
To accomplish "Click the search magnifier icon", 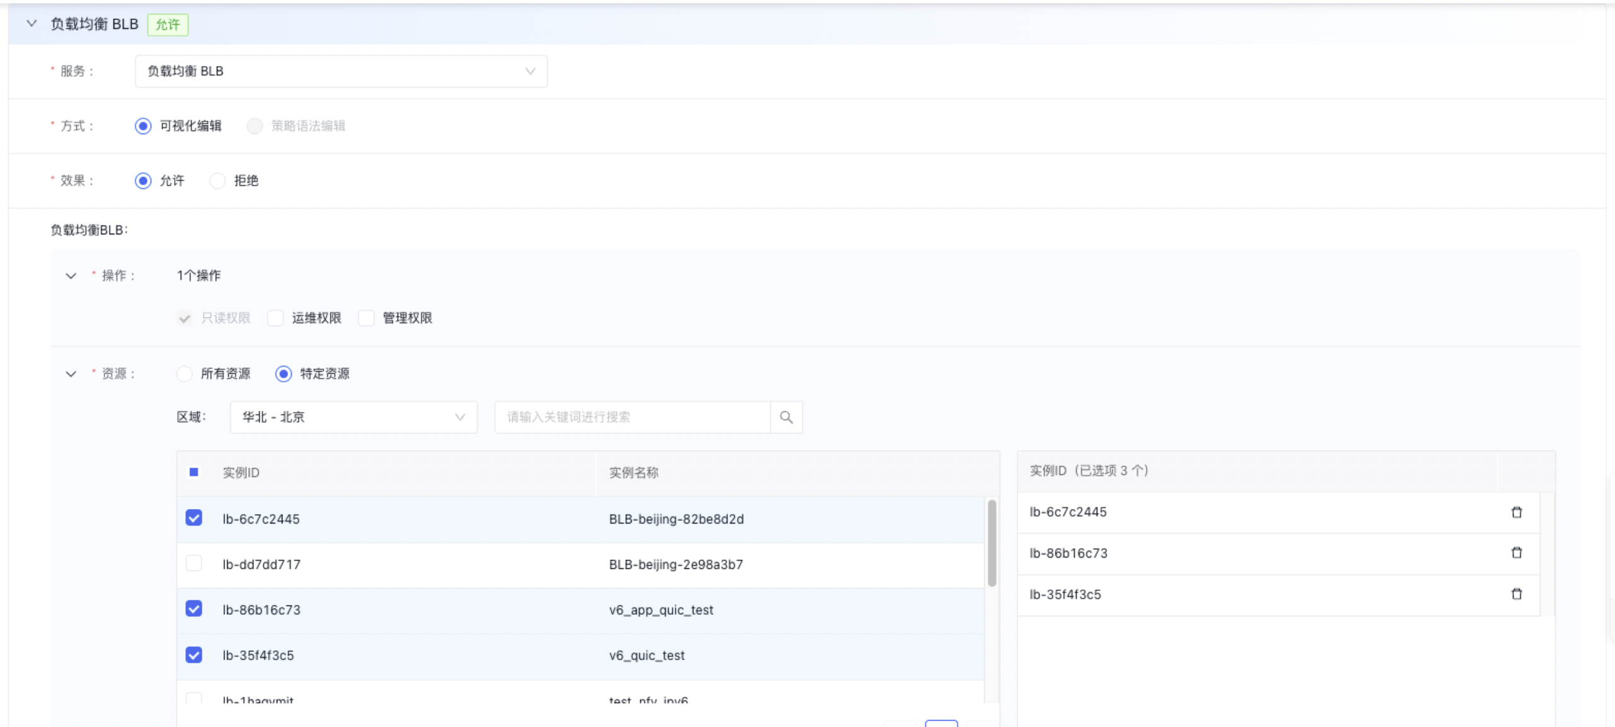I will [x=786, y=417].
